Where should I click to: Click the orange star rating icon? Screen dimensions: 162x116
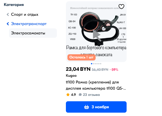coord(68,95)
